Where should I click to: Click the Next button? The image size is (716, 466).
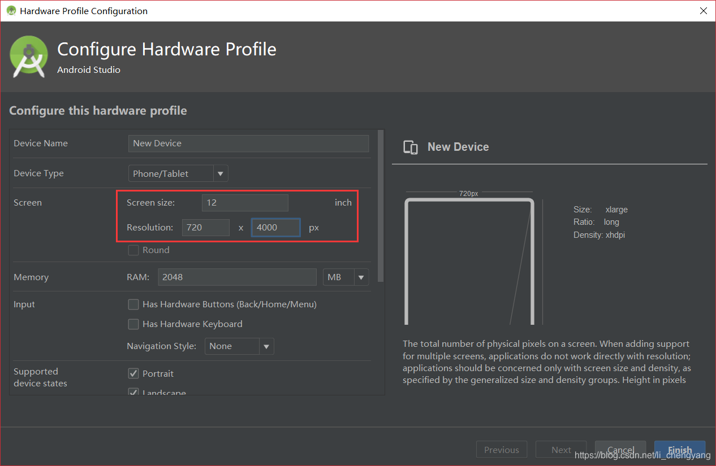[x=561, y=450]
